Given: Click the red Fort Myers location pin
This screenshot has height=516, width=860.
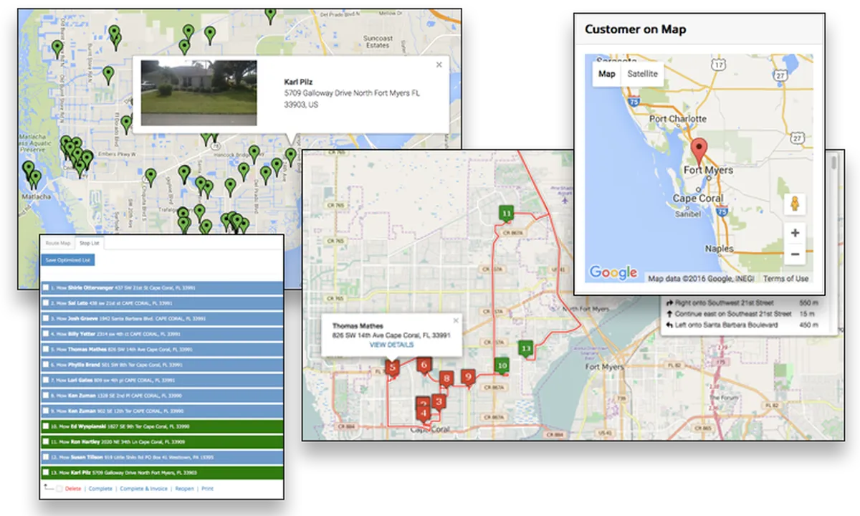Looking at the screenshot, I should coord(699,151).
